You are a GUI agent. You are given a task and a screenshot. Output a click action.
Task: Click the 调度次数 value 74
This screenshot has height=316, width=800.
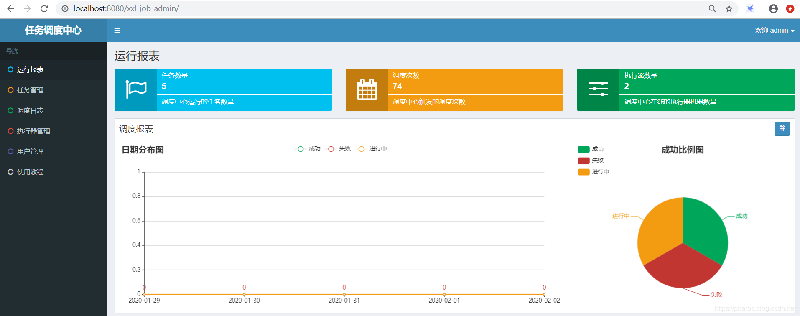point(397,86)
